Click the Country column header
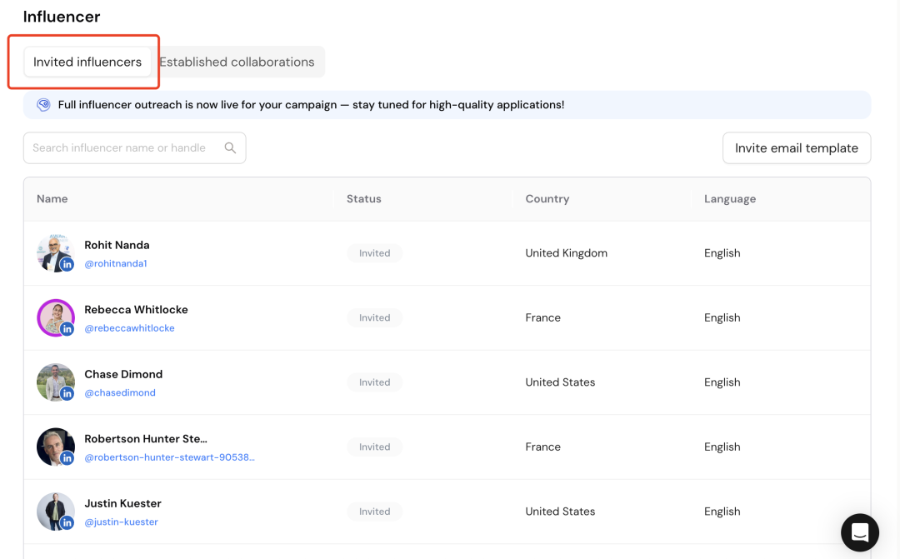Viewport: 900px width, 559px height. point(547,199)
